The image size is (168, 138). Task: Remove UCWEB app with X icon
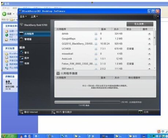[149, 49]
